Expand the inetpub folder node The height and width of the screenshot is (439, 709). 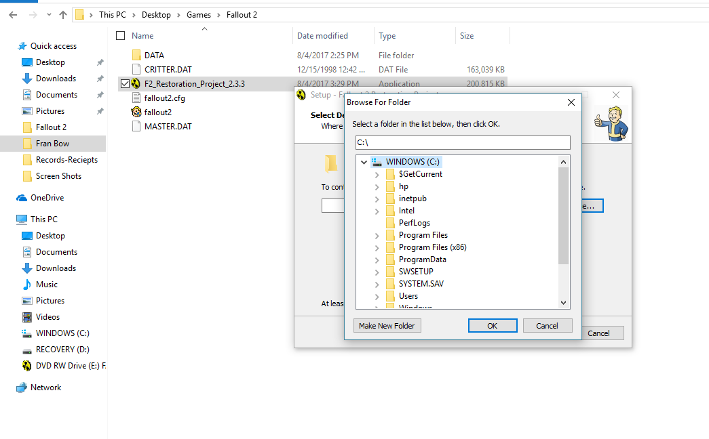click(x=377, y=198)
